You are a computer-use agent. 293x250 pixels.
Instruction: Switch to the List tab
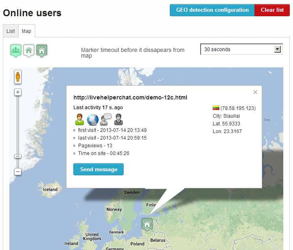(11, 31)
